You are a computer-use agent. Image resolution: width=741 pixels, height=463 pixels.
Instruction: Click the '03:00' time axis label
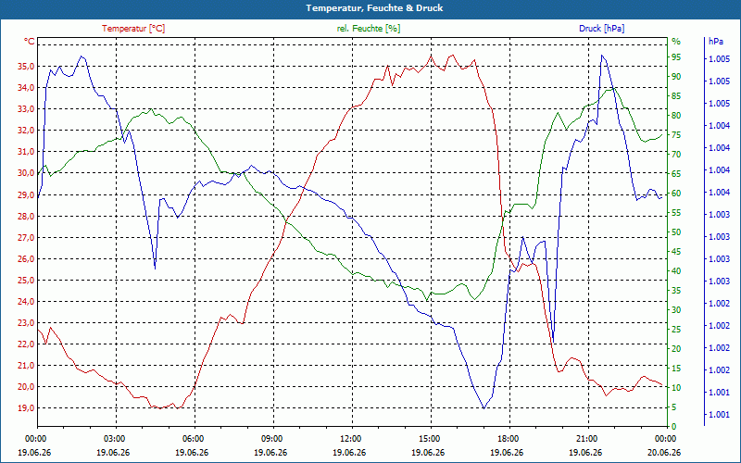113,439
